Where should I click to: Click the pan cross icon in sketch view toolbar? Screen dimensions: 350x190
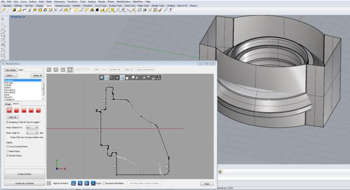click(117, 78)
